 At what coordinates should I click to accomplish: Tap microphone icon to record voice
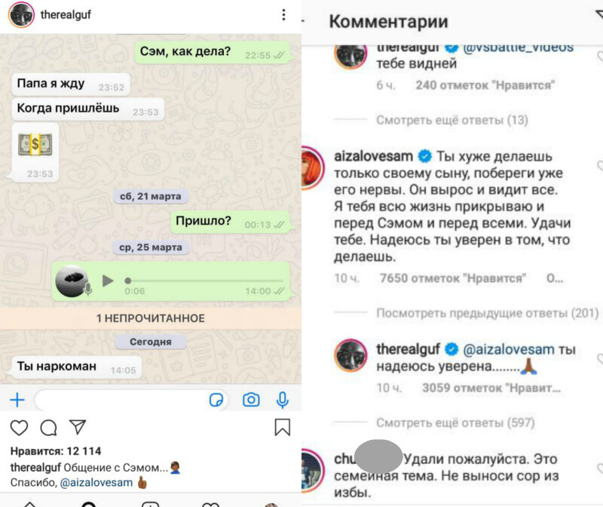click(283, 400)
